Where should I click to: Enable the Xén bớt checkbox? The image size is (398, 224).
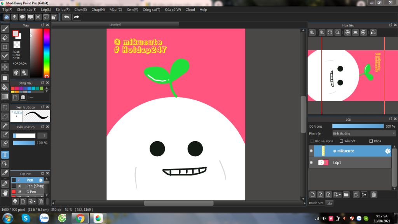(341, 141)
